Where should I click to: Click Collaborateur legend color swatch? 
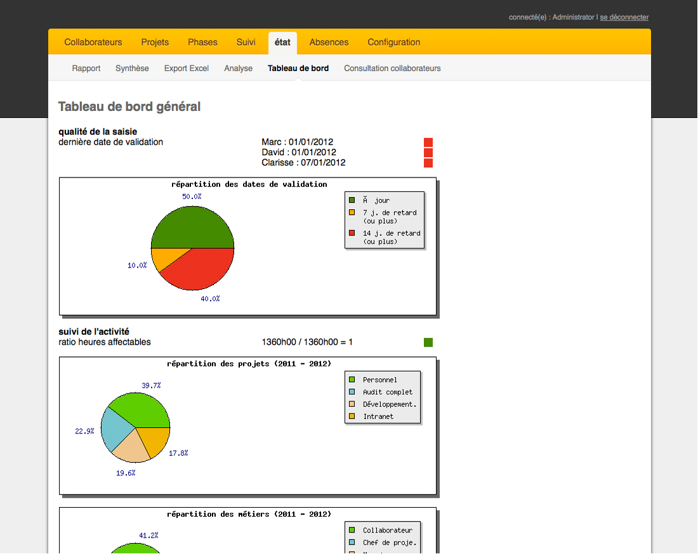pyautogui.click(x=352, y=530)
